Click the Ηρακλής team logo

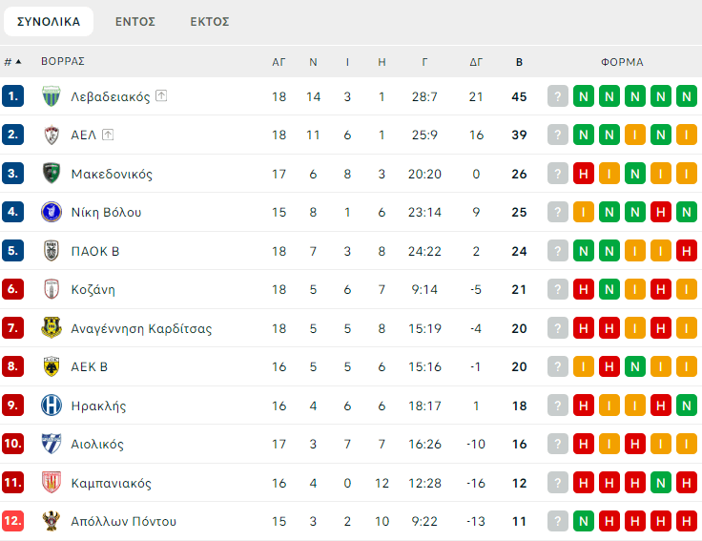52,406
